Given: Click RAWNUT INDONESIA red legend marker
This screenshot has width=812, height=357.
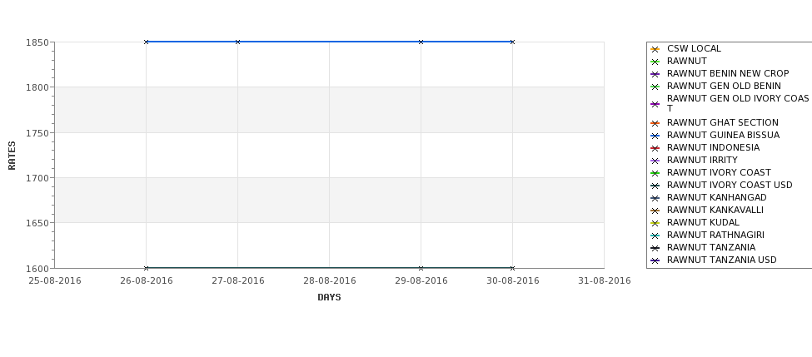Looking at the screenshot, I should pyautogui.click(x=655, y=148).
